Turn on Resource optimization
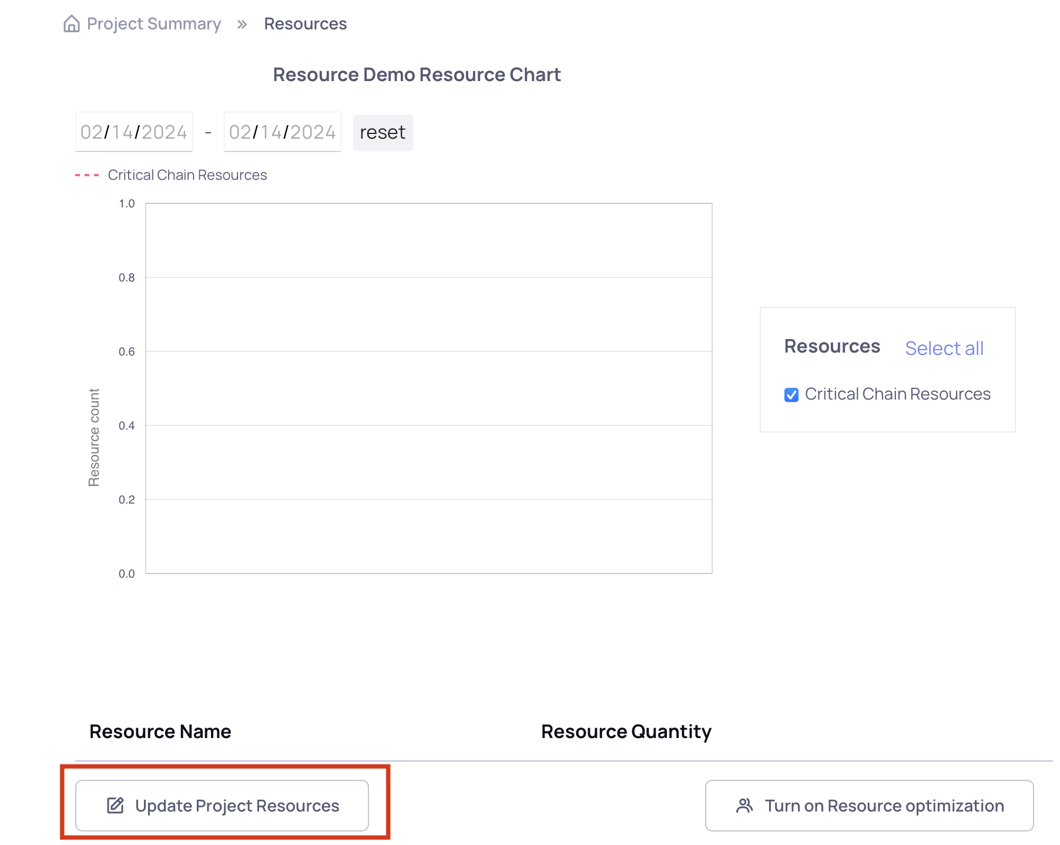This screenshot has width=1060, height=845. 870,806
